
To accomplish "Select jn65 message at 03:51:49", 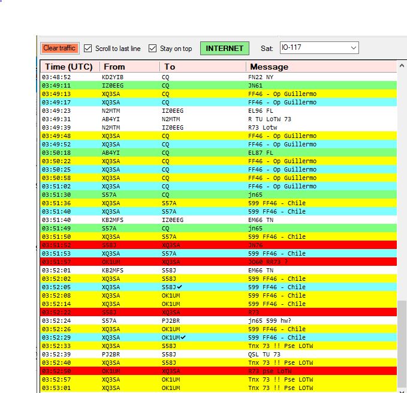I will 255,229.
